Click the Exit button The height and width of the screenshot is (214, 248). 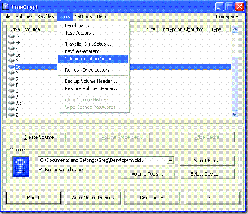click(x=212, y=198)
